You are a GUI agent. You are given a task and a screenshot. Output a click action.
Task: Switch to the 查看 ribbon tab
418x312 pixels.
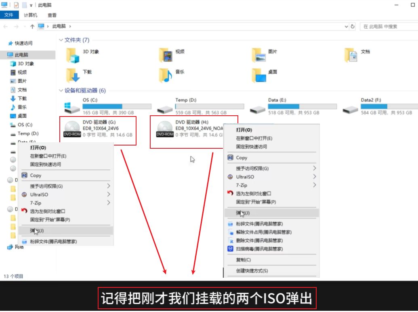[x=52, y=15]
